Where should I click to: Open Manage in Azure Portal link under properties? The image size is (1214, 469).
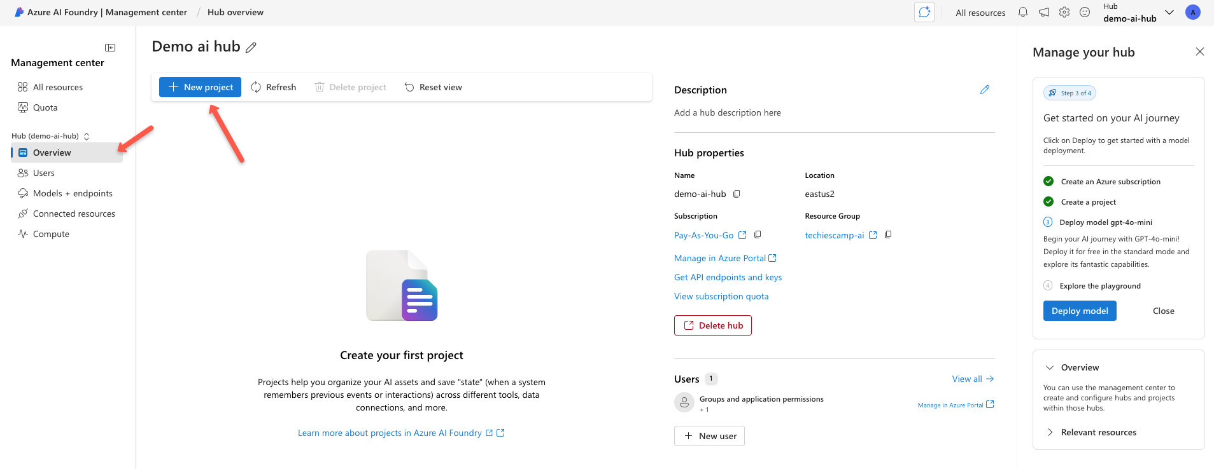[725, 258]
